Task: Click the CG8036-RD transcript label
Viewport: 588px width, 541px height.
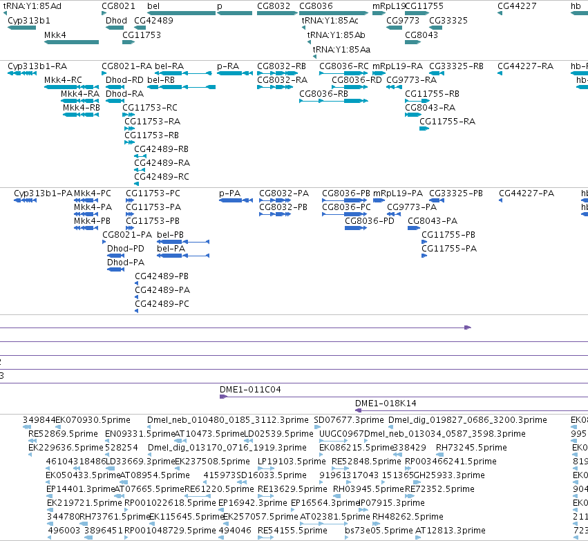Action: (x=357, y=80)
